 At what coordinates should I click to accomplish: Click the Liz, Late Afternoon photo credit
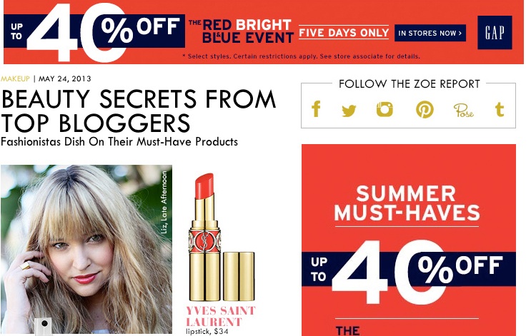coord(164,203)
